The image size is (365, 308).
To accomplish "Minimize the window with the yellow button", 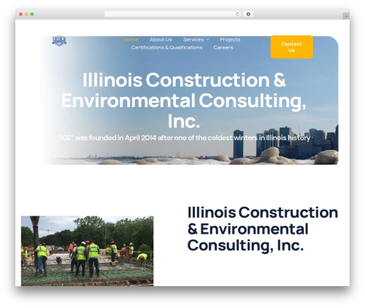I will click(x=26, y=15).
